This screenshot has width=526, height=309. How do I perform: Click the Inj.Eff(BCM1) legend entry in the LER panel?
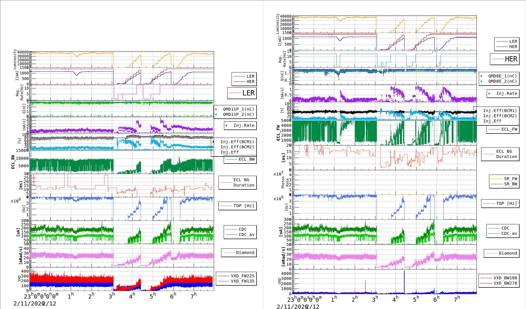237,142
